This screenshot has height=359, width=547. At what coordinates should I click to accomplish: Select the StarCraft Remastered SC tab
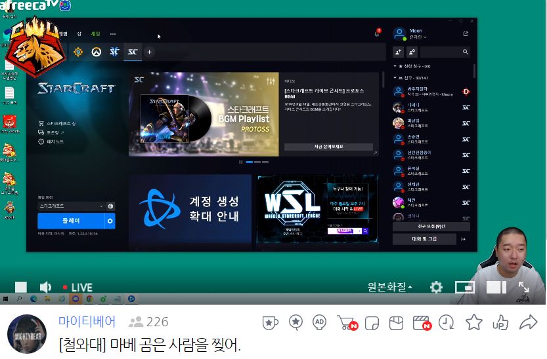click(x=133, y=52)
